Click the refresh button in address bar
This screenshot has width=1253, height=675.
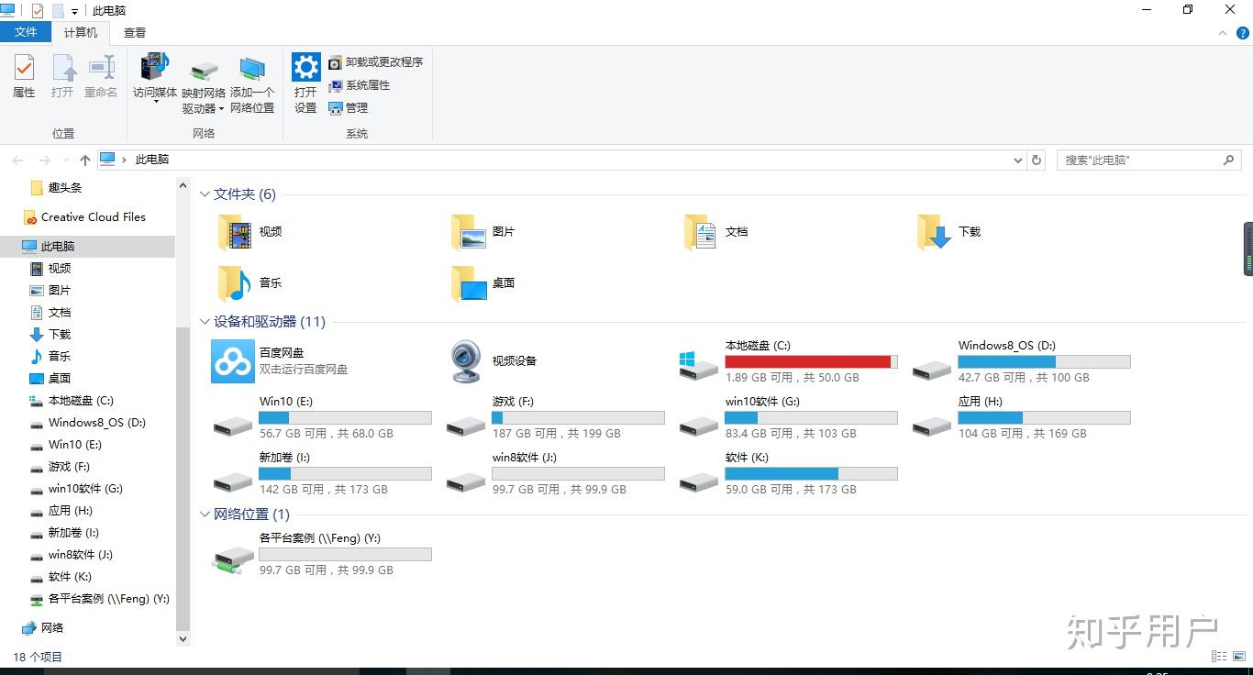click(1037, 160)
